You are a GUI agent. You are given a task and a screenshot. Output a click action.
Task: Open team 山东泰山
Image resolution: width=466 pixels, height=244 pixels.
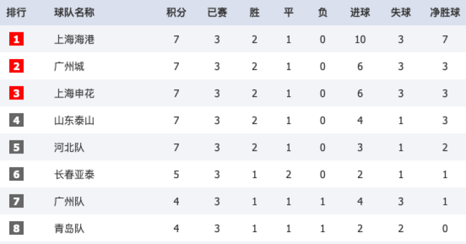pyautogui.click(x=75, y=120)
